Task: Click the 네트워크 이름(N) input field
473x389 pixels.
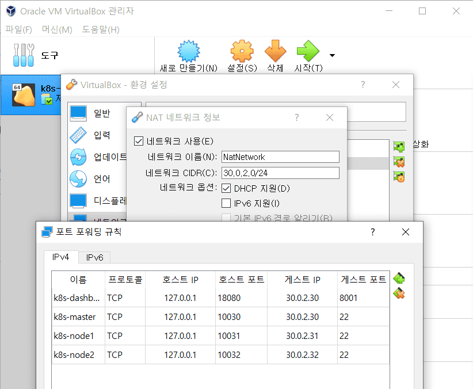Action: 280,157
